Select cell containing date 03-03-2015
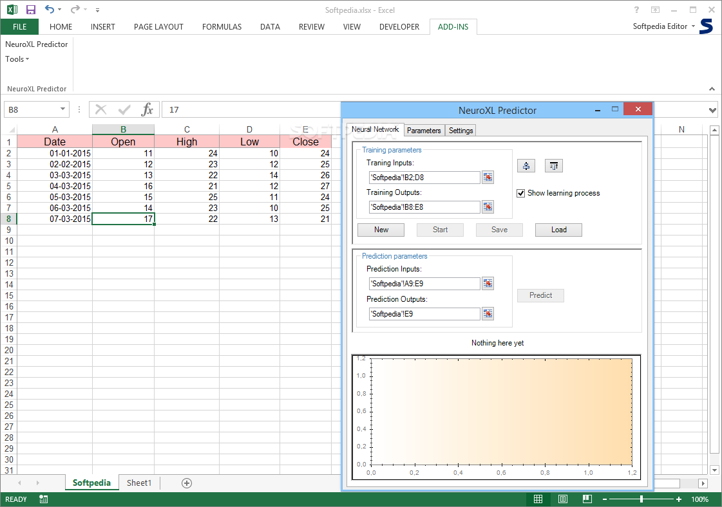 click(54, 175)
